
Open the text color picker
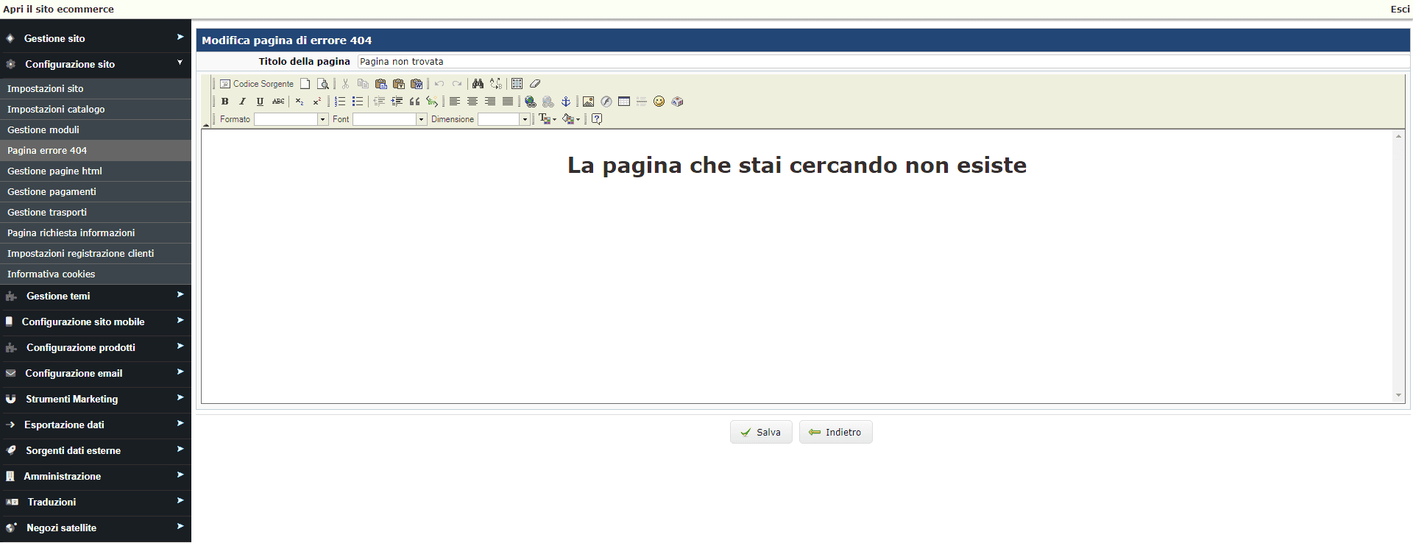pyautogui.click(x=548, y=119)
